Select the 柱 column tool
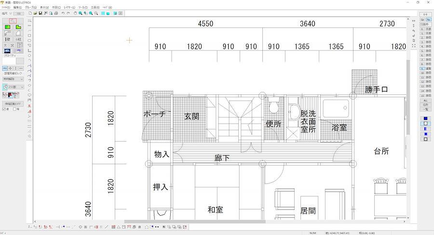434x235 pixels. (18, 39)
